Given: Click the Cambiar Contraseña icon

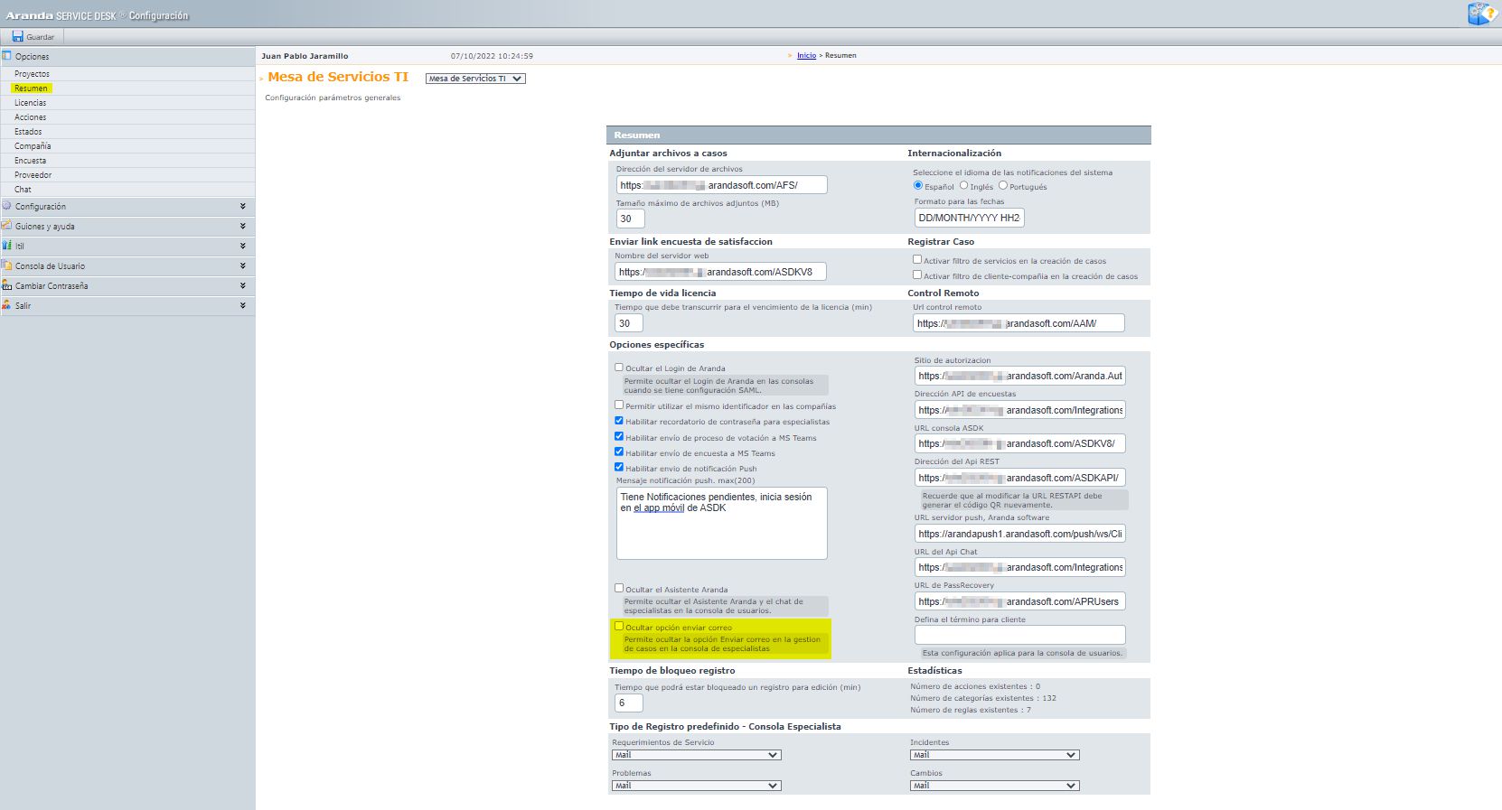Looking at the screenshot, I should pos(7,285).
